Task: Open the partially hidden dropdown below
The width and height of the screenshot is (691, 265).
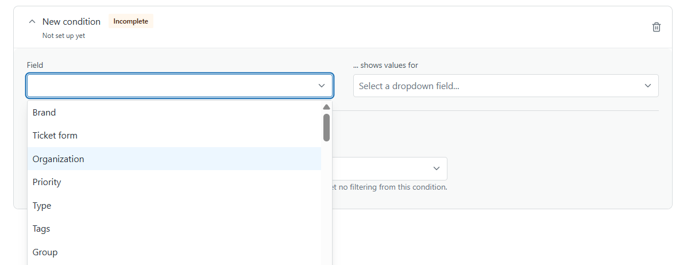Action: pos(389,168)
